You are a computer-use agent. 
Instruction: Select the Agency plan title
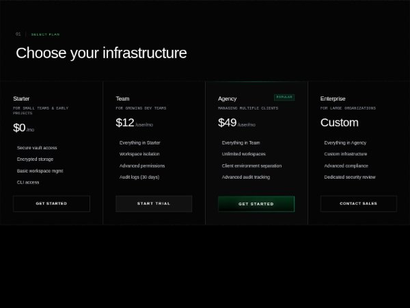(x=228, y=99)
